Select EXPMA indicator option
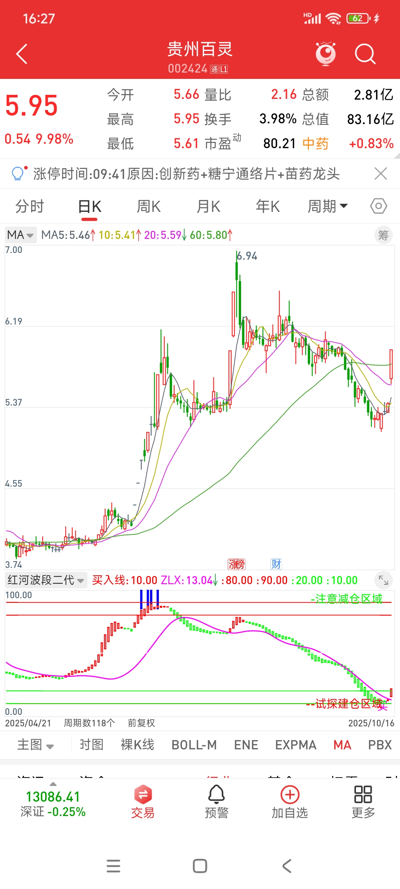The height and width of the screenshot is (889, 400). pos(296,745)
